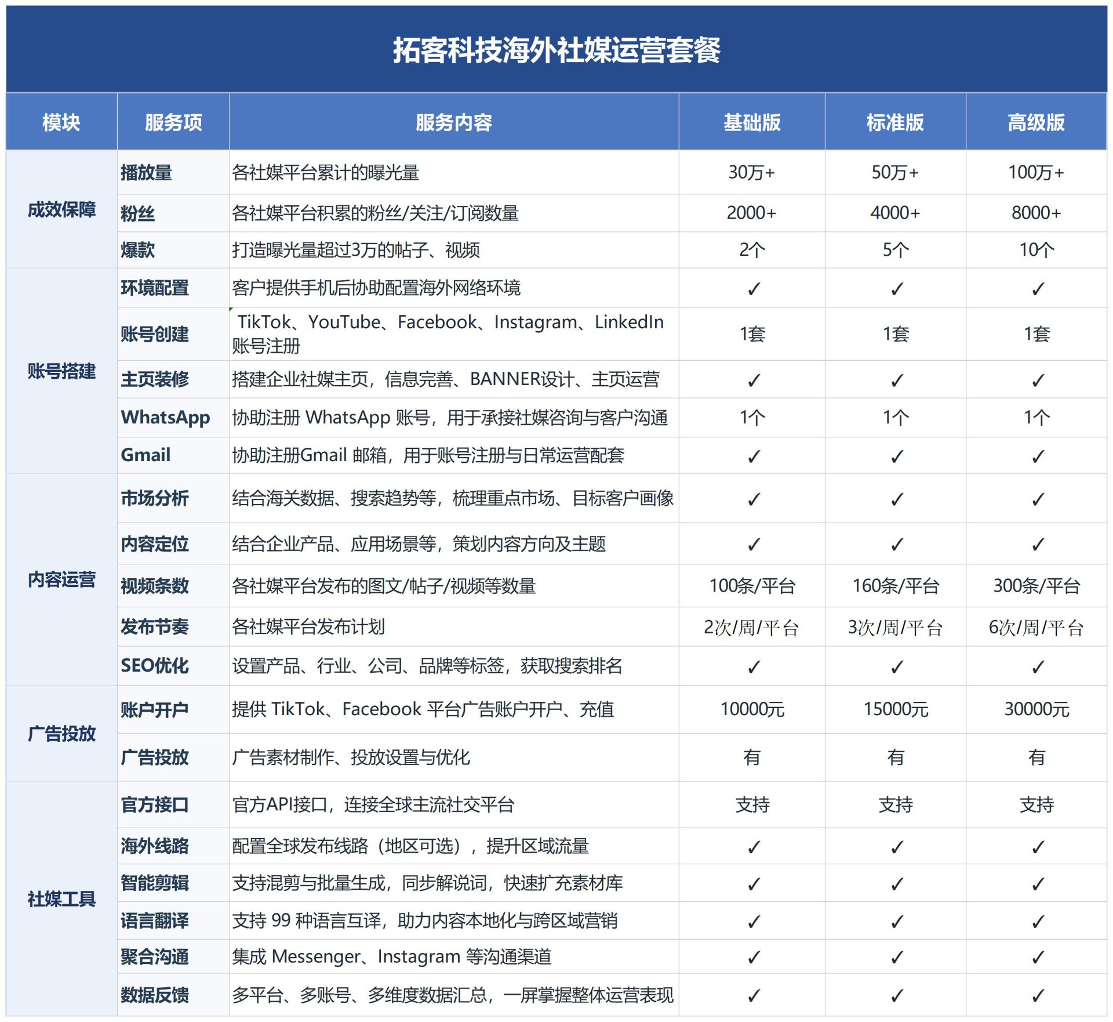Select the 爆款 service item cell

[x=173, y=250]
